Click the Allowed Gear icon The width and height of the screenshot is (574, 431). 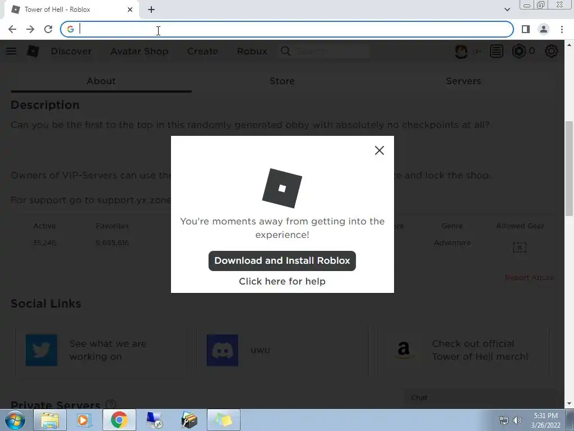[520, 247]
